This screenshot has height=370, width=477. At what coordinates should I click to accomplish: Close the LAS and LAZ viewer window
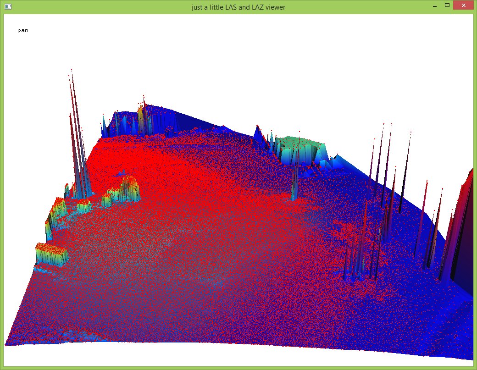(464, 6)
